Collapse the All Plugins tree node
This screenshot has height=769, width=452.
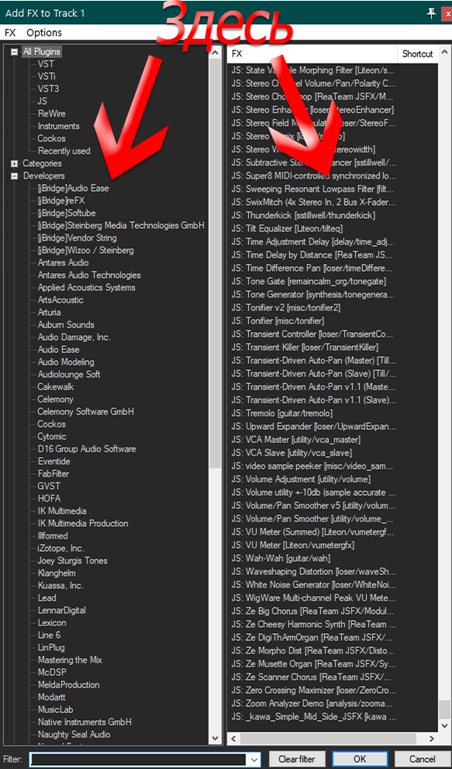tap(14, 51)
